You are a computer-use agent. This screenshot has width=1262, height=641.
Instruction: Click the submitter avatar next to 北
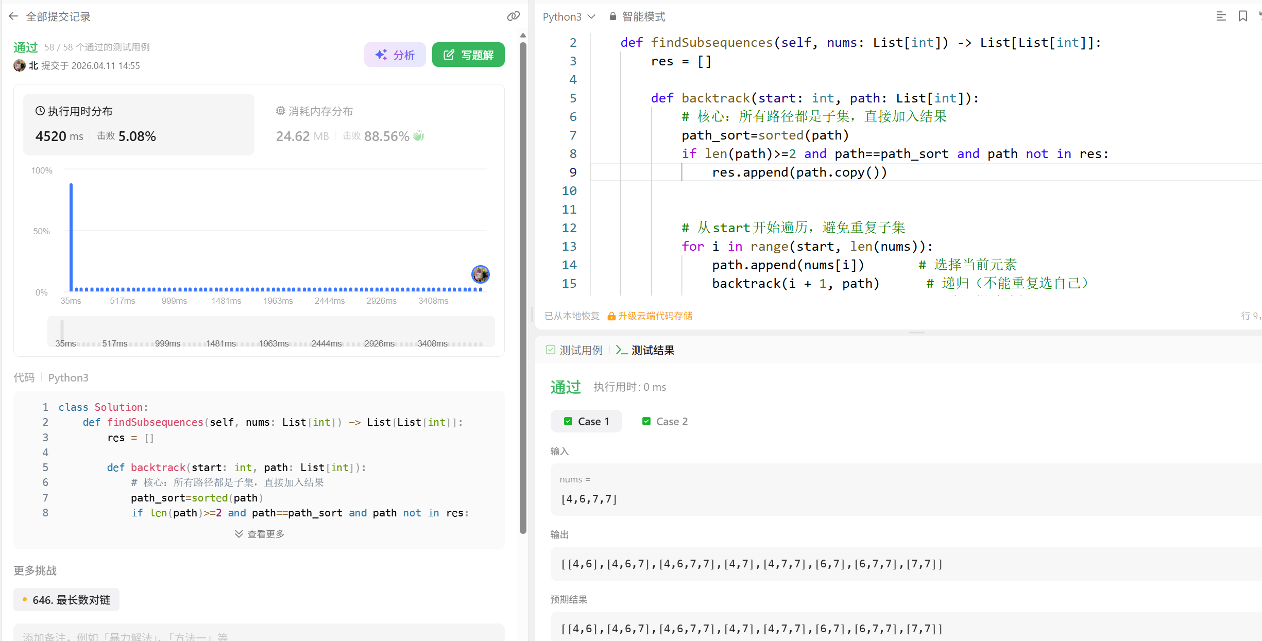pyautogui.click(x=20, y=65)
